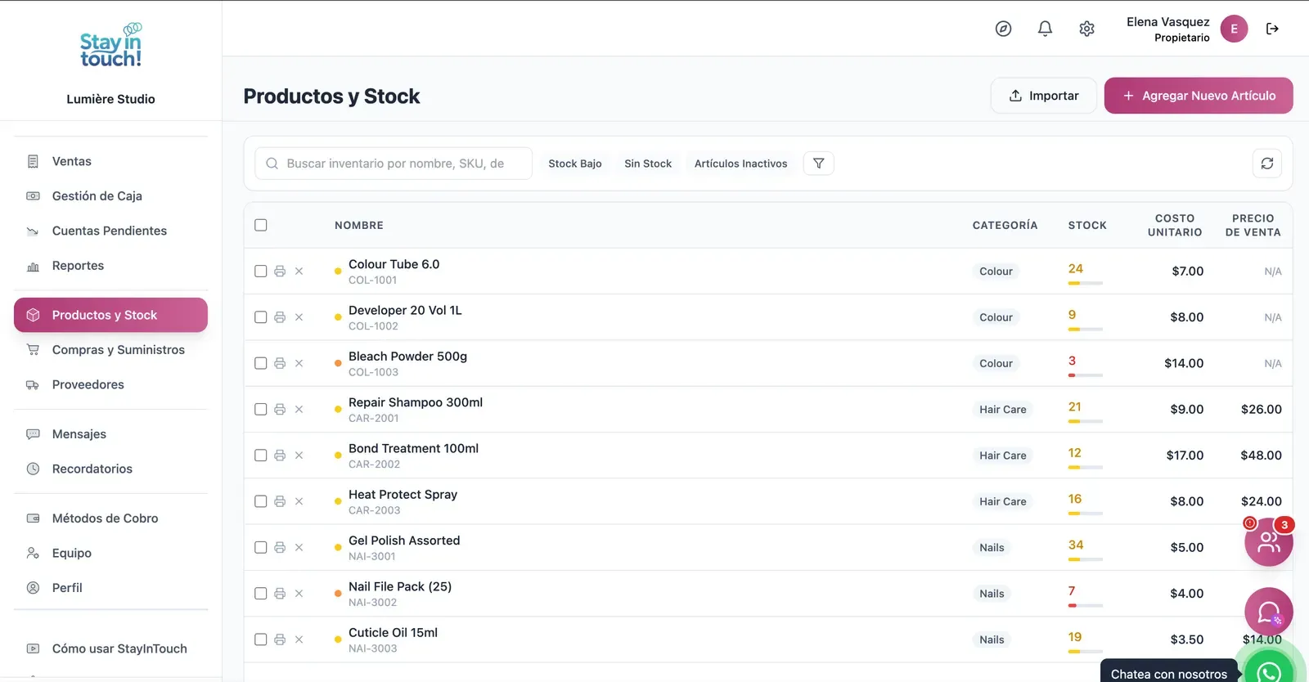Screen dimensions: 1309x682
Task: Open Compras y Suministros section
Action: (x=110, y=350)
